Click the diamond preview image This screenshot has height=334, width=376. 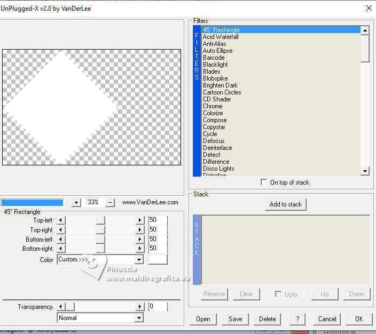pos(92,107)
